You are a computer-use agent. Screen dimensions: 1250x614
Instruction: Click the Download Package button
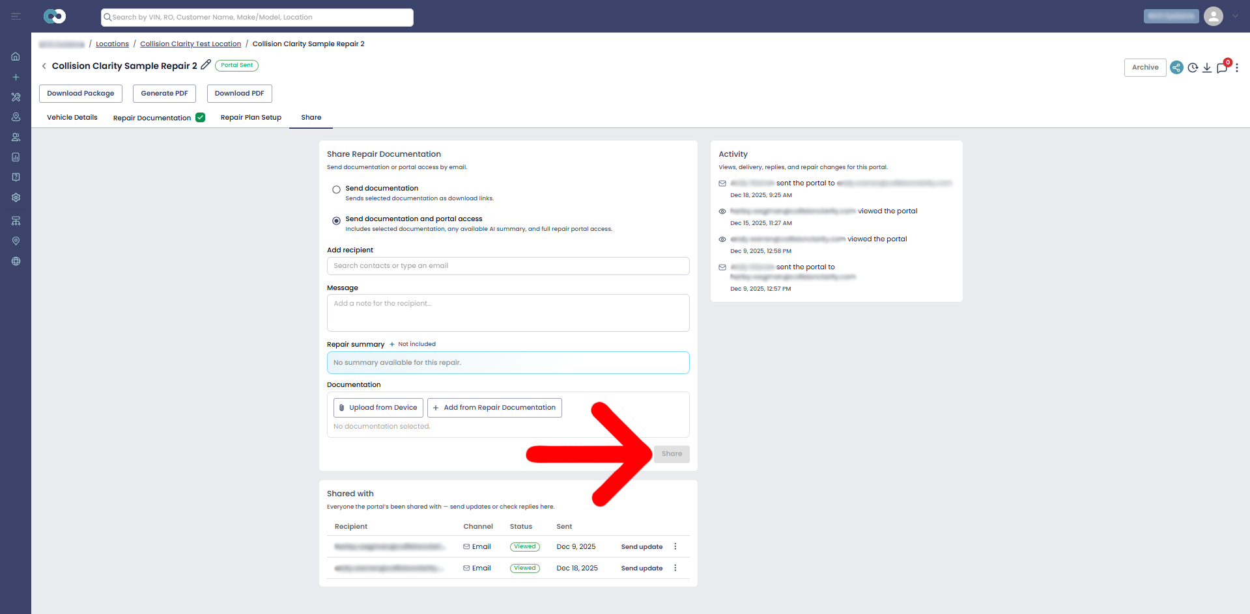coord(81,94)
